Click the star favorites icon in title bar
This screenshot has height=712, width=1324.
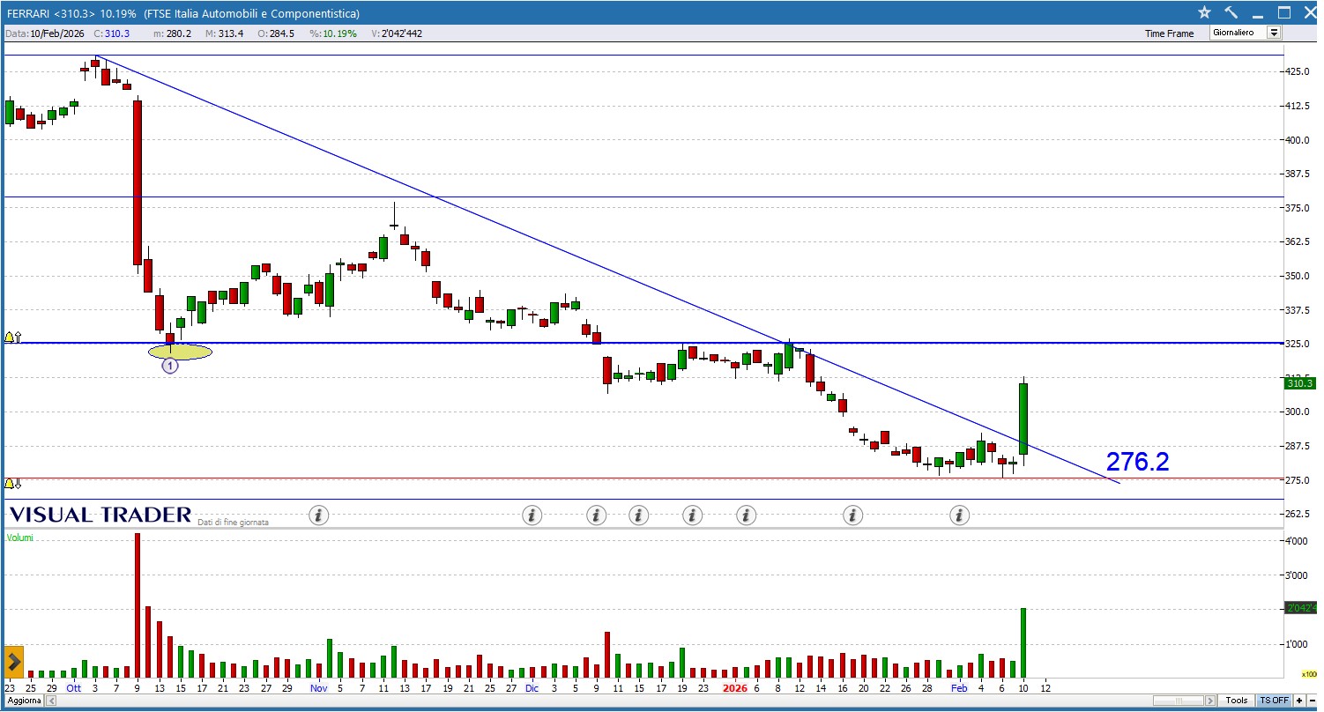point(1205,12)
